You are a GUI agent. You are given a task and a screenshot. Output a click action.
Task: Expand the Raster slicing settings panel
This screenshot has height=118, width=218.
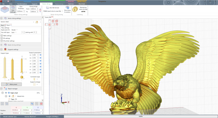(x=2, y=45)
